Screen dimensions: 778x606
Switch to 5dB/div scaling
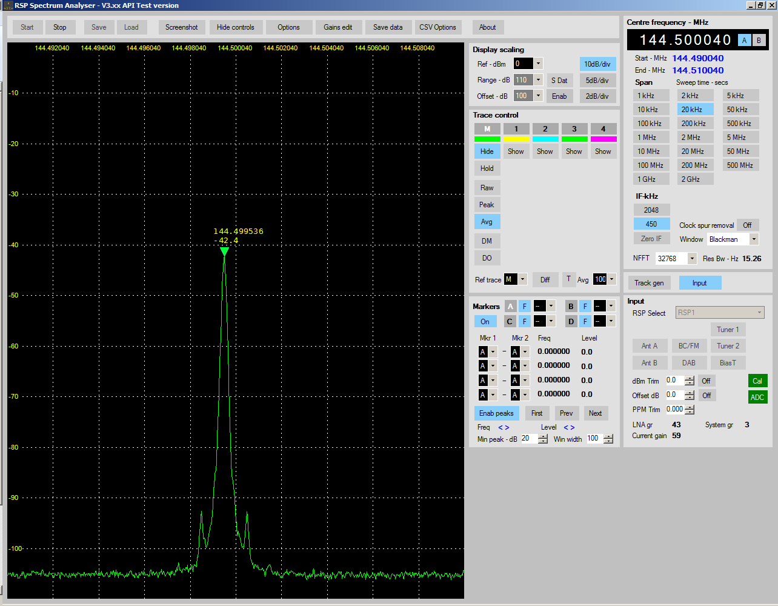click(x=597, y=80)
